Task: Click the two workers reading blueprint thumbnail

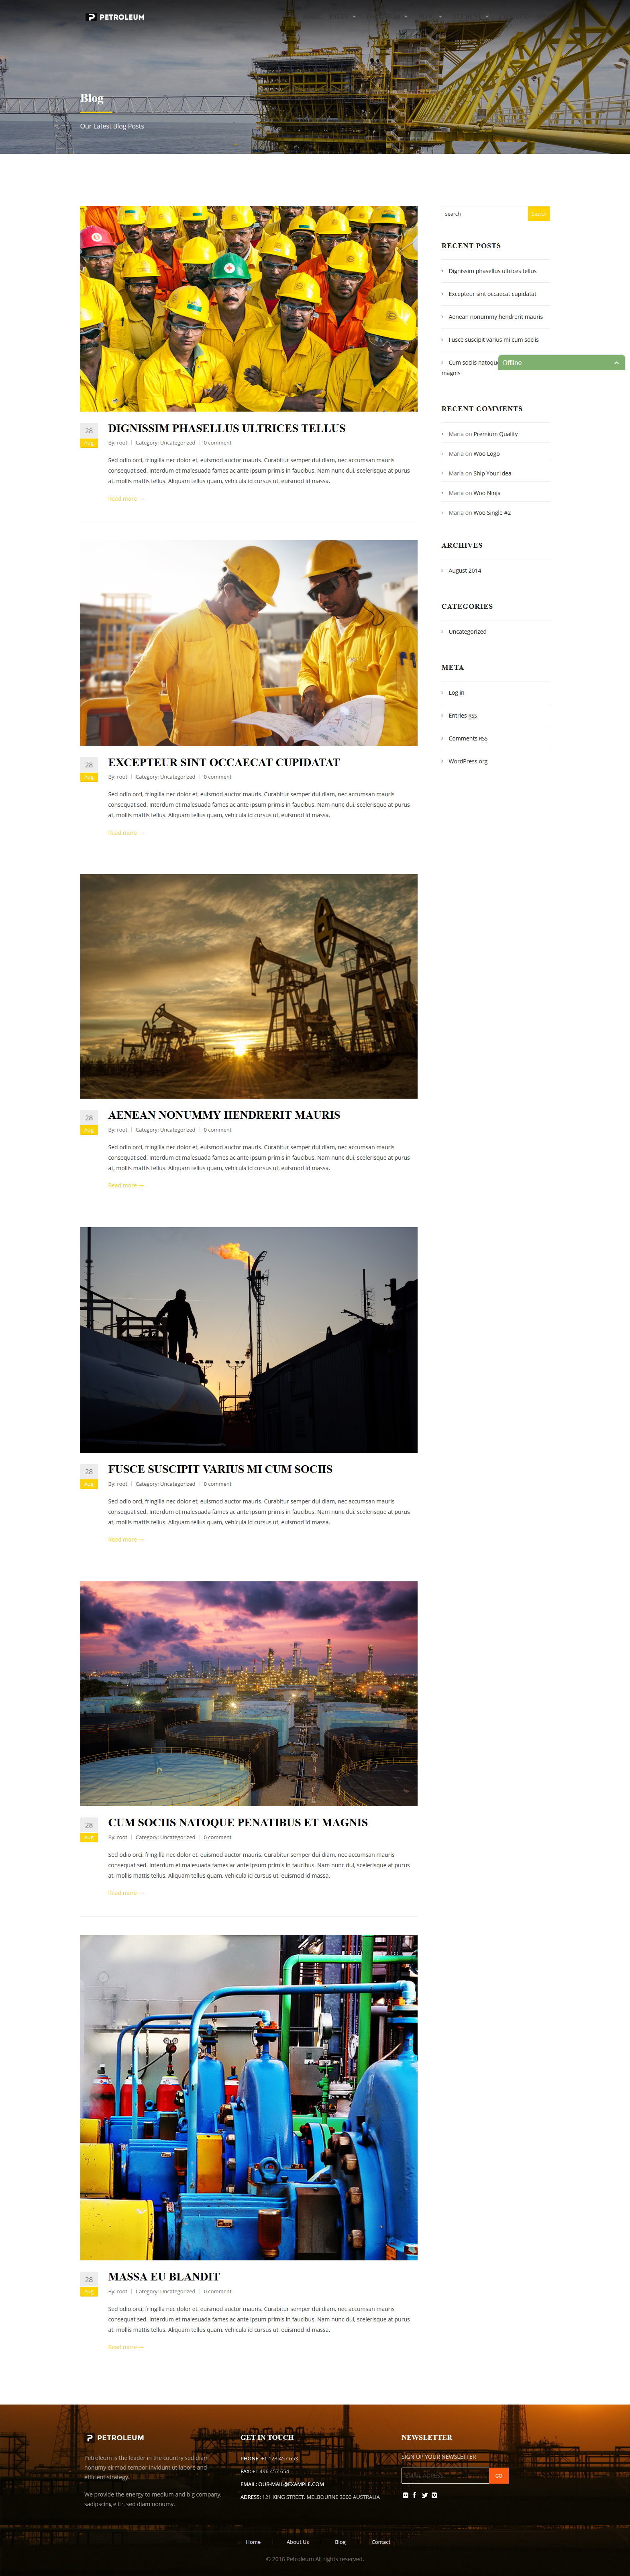Action: (x=249, y=643)
